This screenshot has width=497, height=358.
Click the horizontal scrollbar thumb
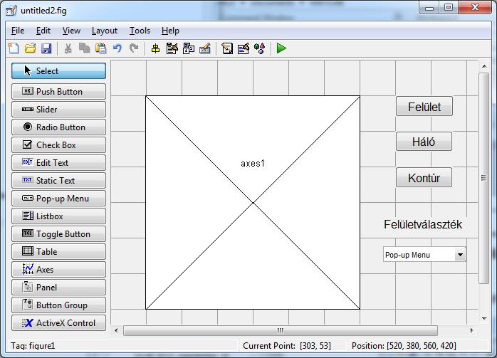pos(281,330)
